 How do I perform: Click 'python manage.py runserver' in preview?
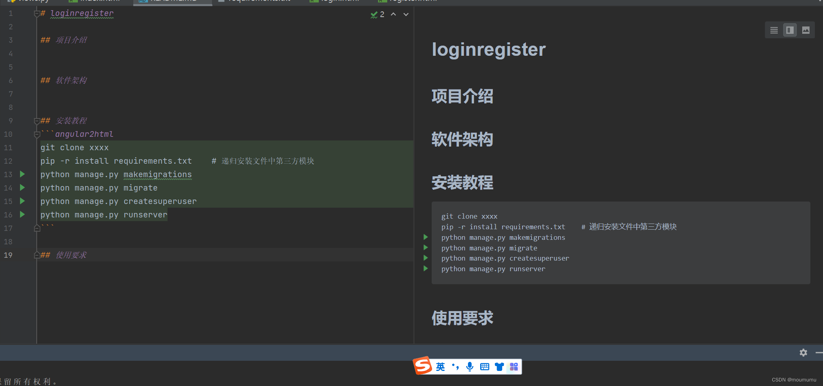coord(493,269)
